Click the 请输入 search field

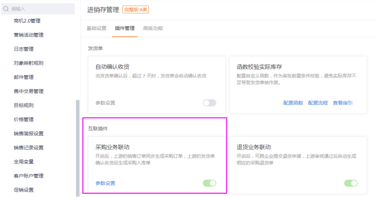pos(38,9)
